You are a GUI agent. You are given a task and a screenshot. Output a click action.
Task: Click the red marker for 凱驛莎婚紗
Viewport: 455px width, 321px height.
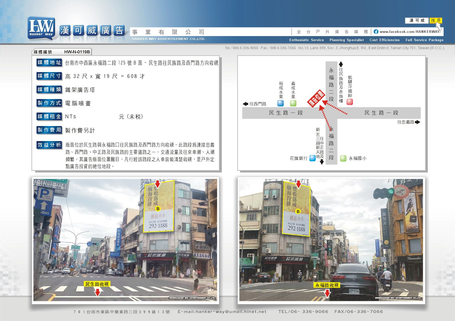tap(350, 102)
